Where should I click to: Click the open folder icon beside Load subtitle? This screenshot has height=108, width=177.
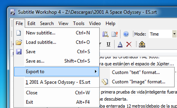[x=19, y=42]
